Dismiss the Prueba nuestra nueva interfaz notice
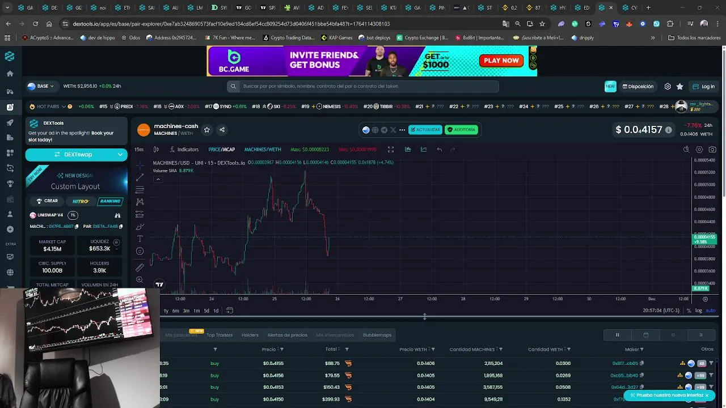Screen dimensions: 726x408 pyautogui.click(x=707, y=395)
